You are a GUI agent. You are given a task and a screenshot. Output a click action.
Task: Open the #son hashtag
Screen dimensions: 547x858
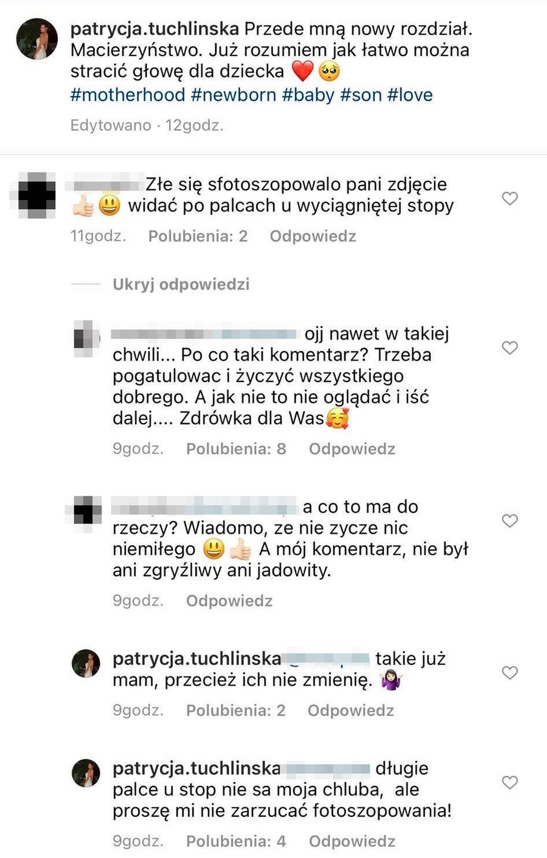[361, 95]
